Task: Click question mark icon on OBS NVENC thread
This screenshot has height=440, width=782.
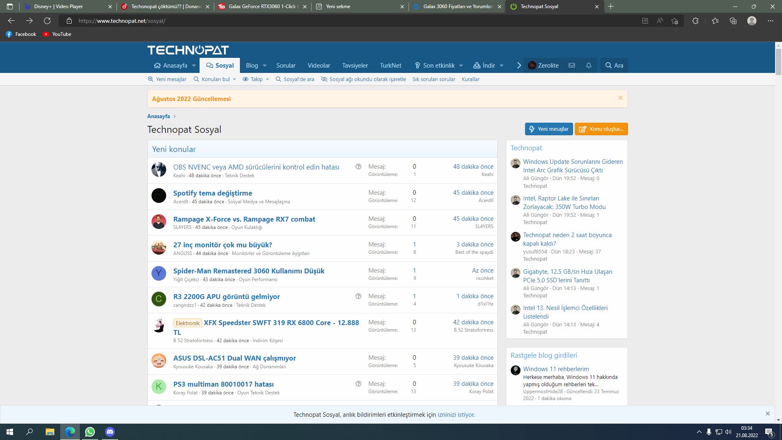Action: tap(358, 167)
